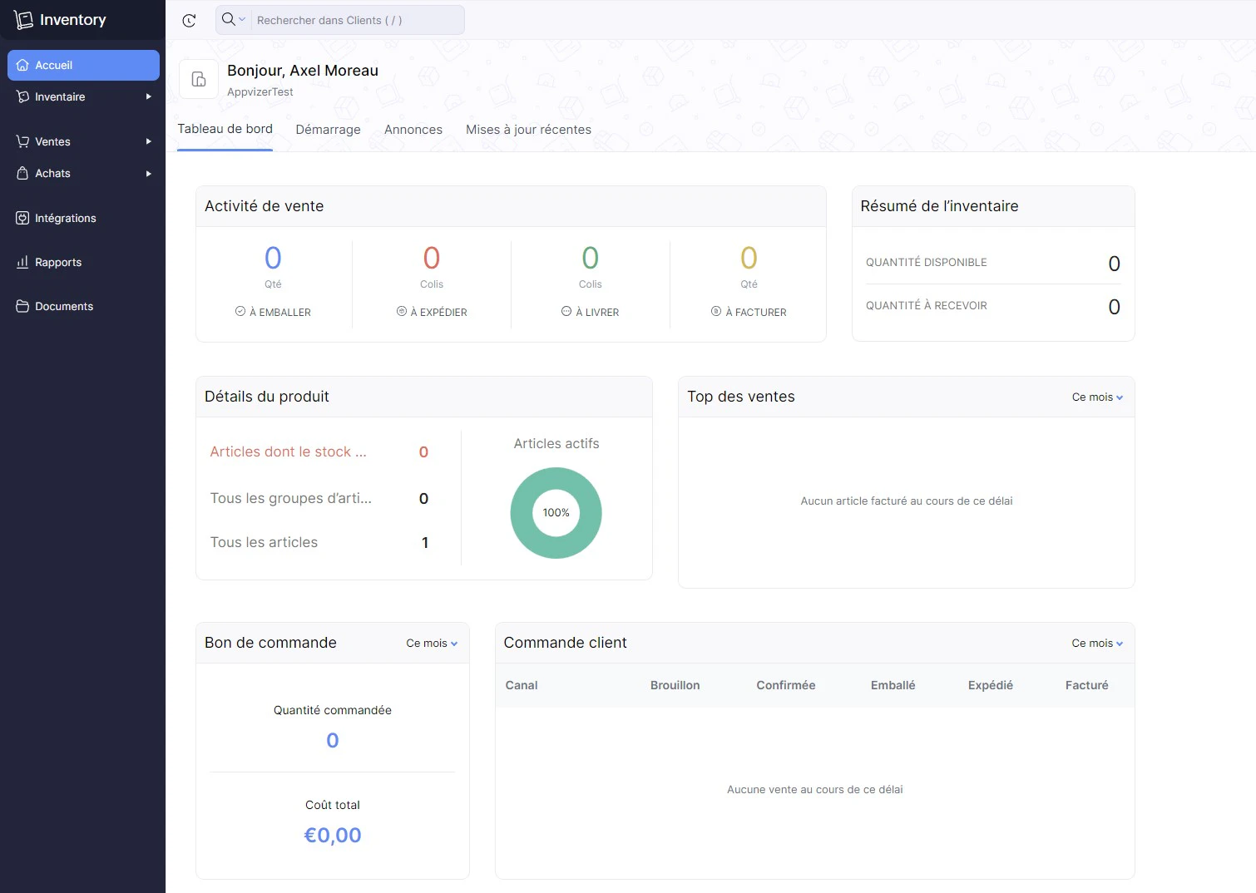Click the Confirmée column header
The height and width of the screenshot is (893, 1256).
[785, 685]
